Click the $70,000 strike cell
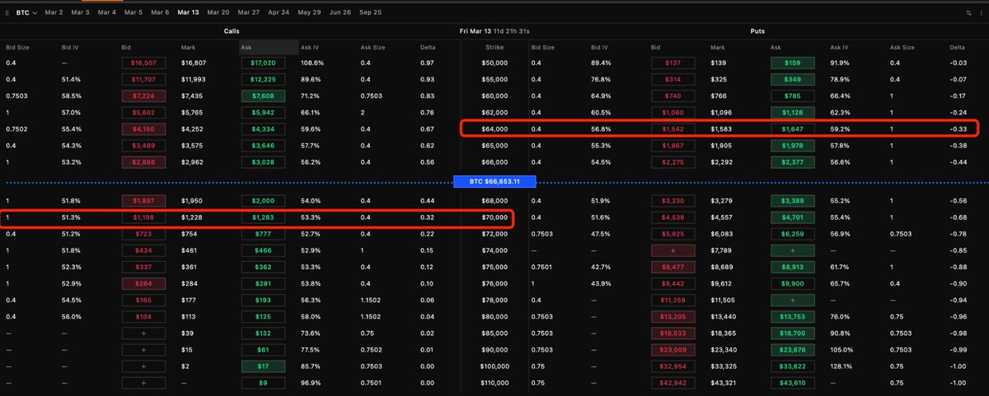Image resolution: width=989 pixels, height=396 pixels. click(494, 217)
